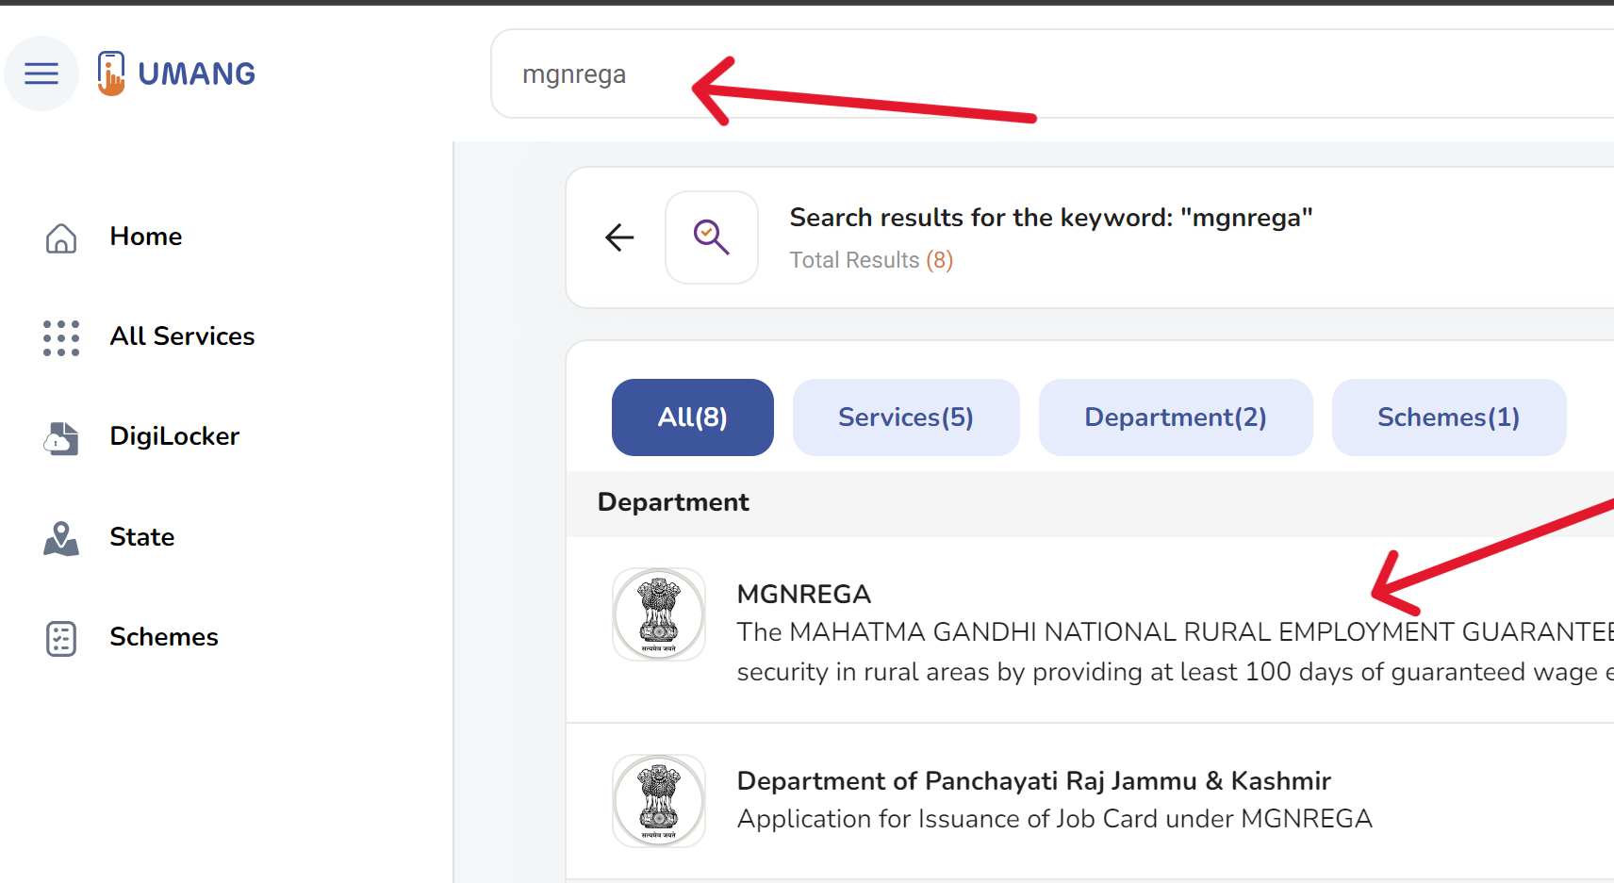This screenshot has width=1614, height=883.
Task: Click the search results keyword heading
Action: [x=1051, y=218]
